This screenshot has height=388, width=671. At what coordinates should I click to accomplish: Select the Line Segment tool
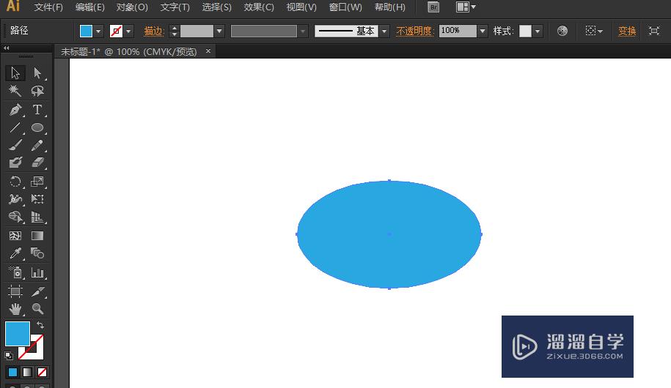point(15,127)
